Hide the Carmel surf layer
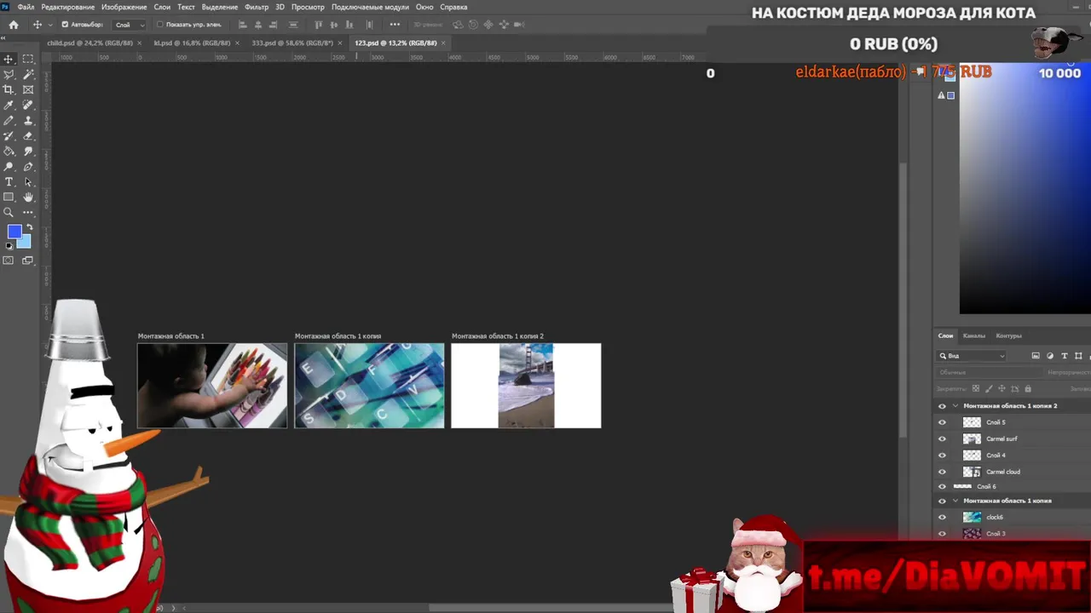Image resolution: width=1091 pixels, height=613 pixels. [942, 438]
